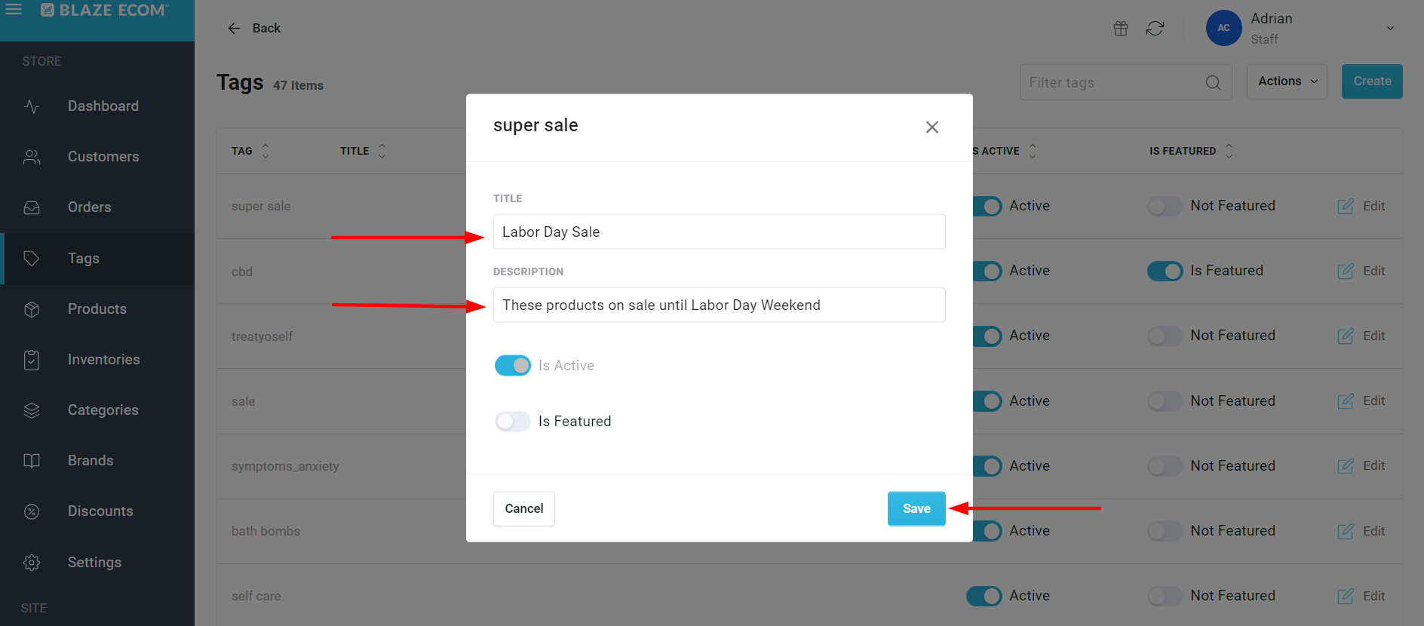
Task: Expand the Actions dropdown
Action: coord(1287,81)
